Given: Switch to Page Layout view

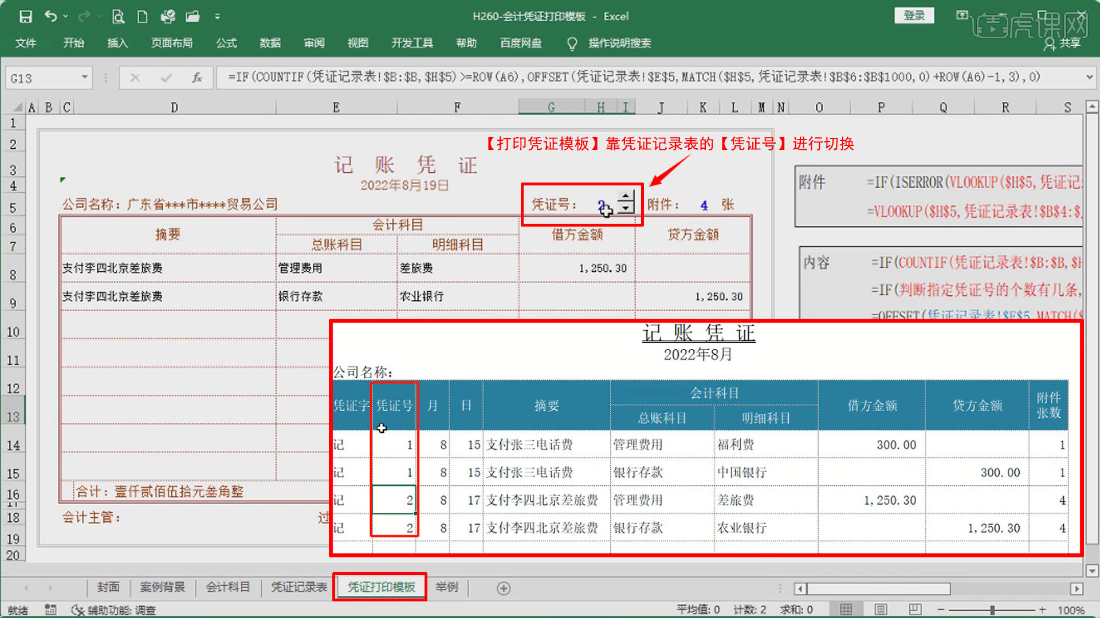Looking at the screenshot, I should tap(881, 609).
